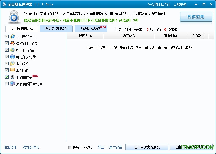Click the computer icon for 所有视频图片文档
216x154 pixels.
click(12, 83)
